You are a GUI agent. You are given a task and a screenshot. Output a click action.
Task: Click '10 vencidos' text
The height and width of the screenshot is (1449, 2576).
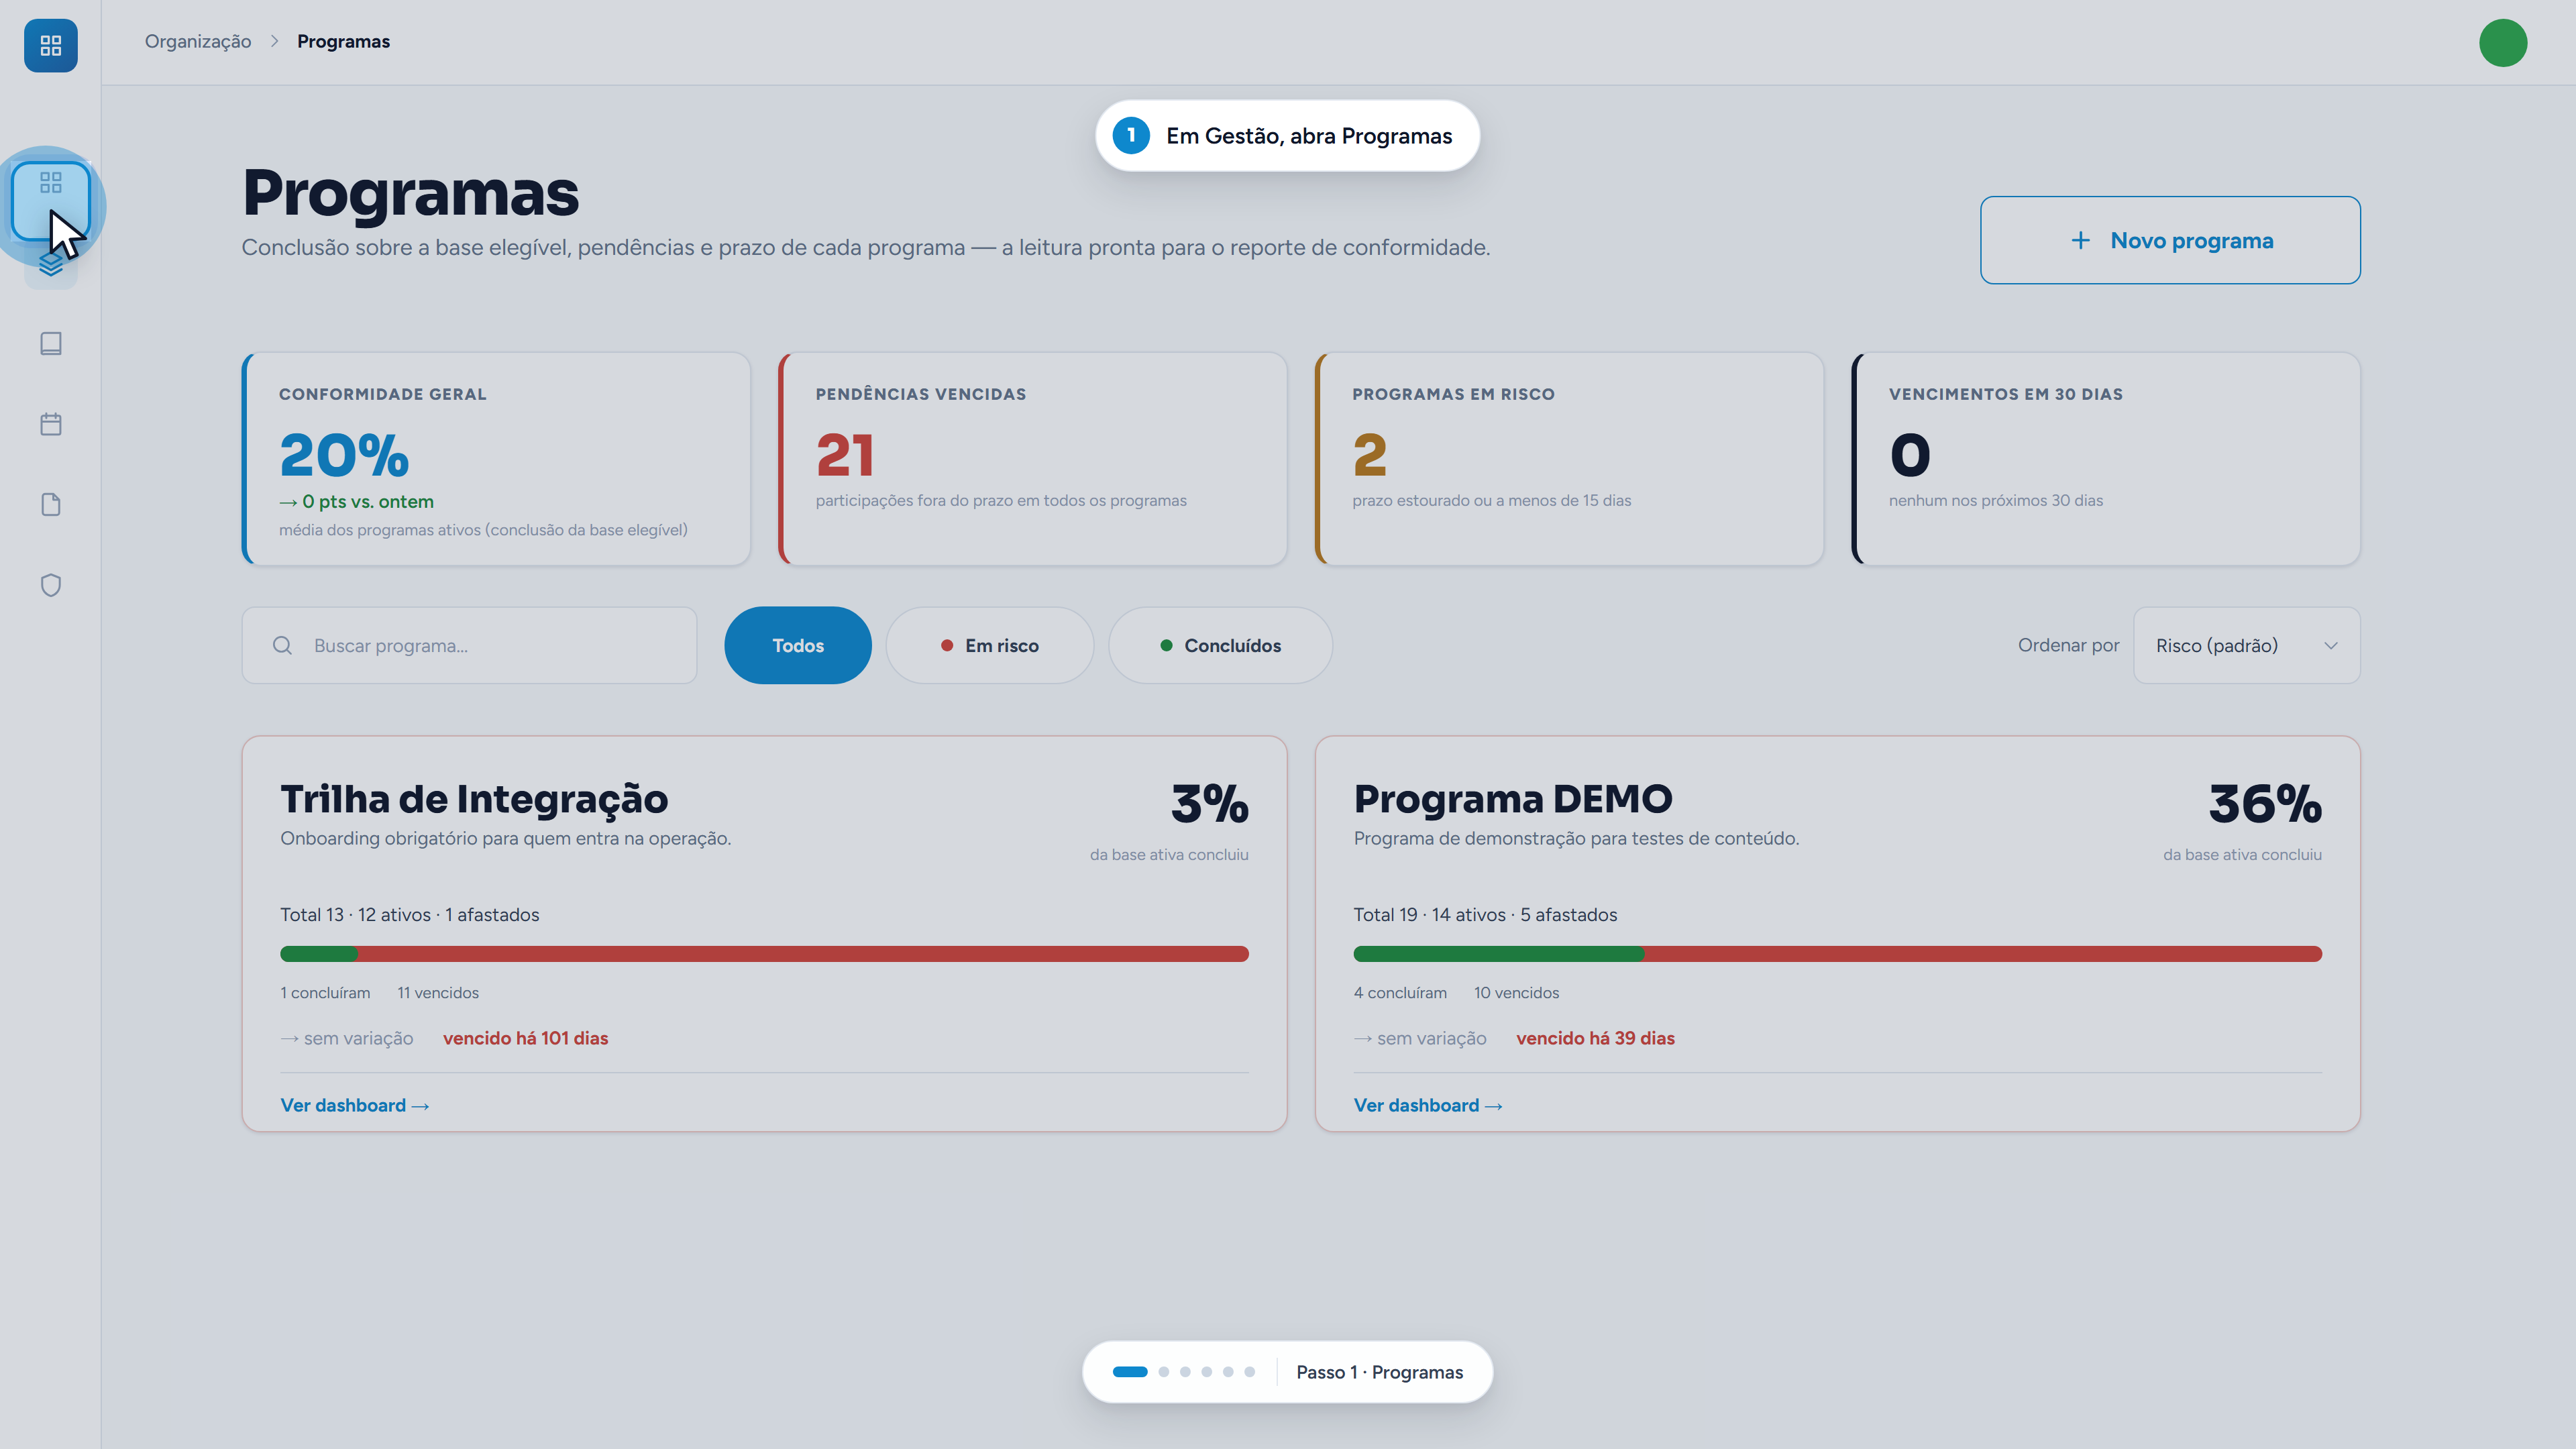[x=1516, y=993]
